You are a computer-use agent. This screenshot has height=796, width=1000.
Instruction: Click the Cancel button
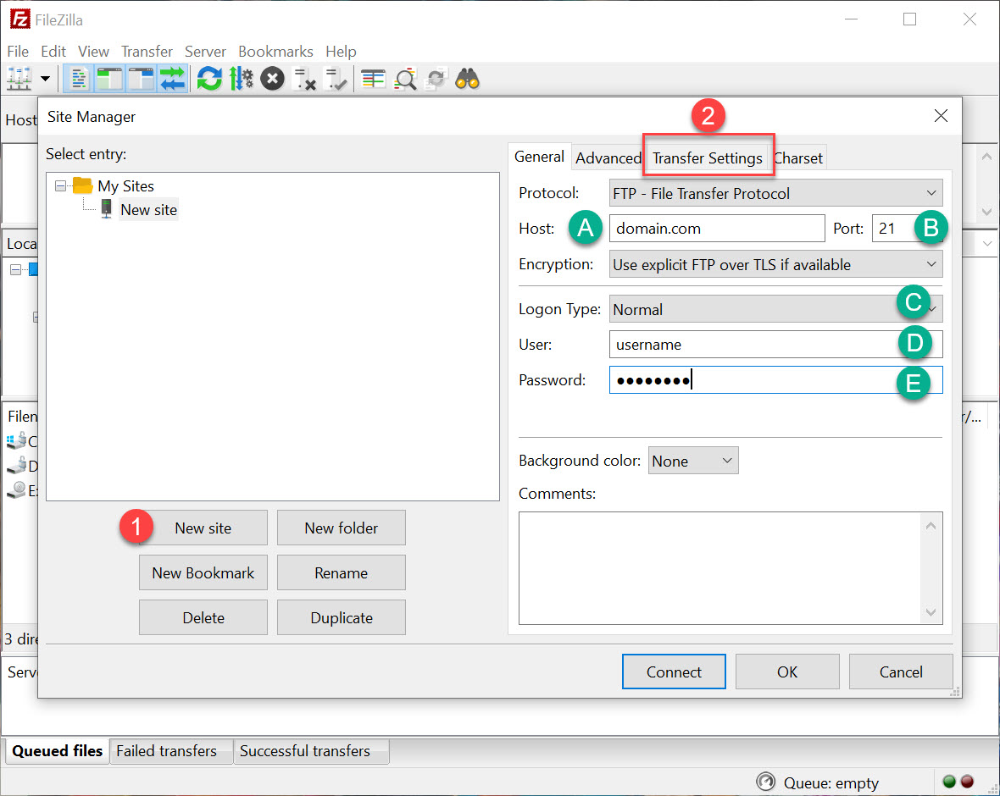coord(901,672)
